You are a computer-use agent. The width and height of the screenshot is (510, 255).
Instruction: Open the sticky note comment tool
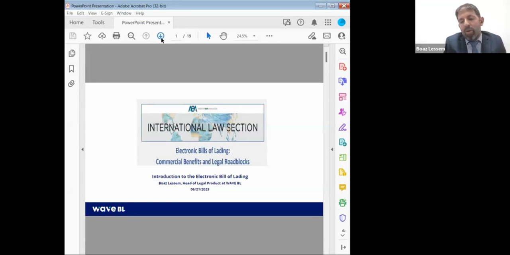(x=342, y=187)
